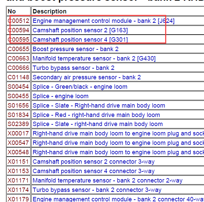
Task: Select 'Turbo bypass sensor - bank 2 connector 3-way'
Action: pos(97,190)
